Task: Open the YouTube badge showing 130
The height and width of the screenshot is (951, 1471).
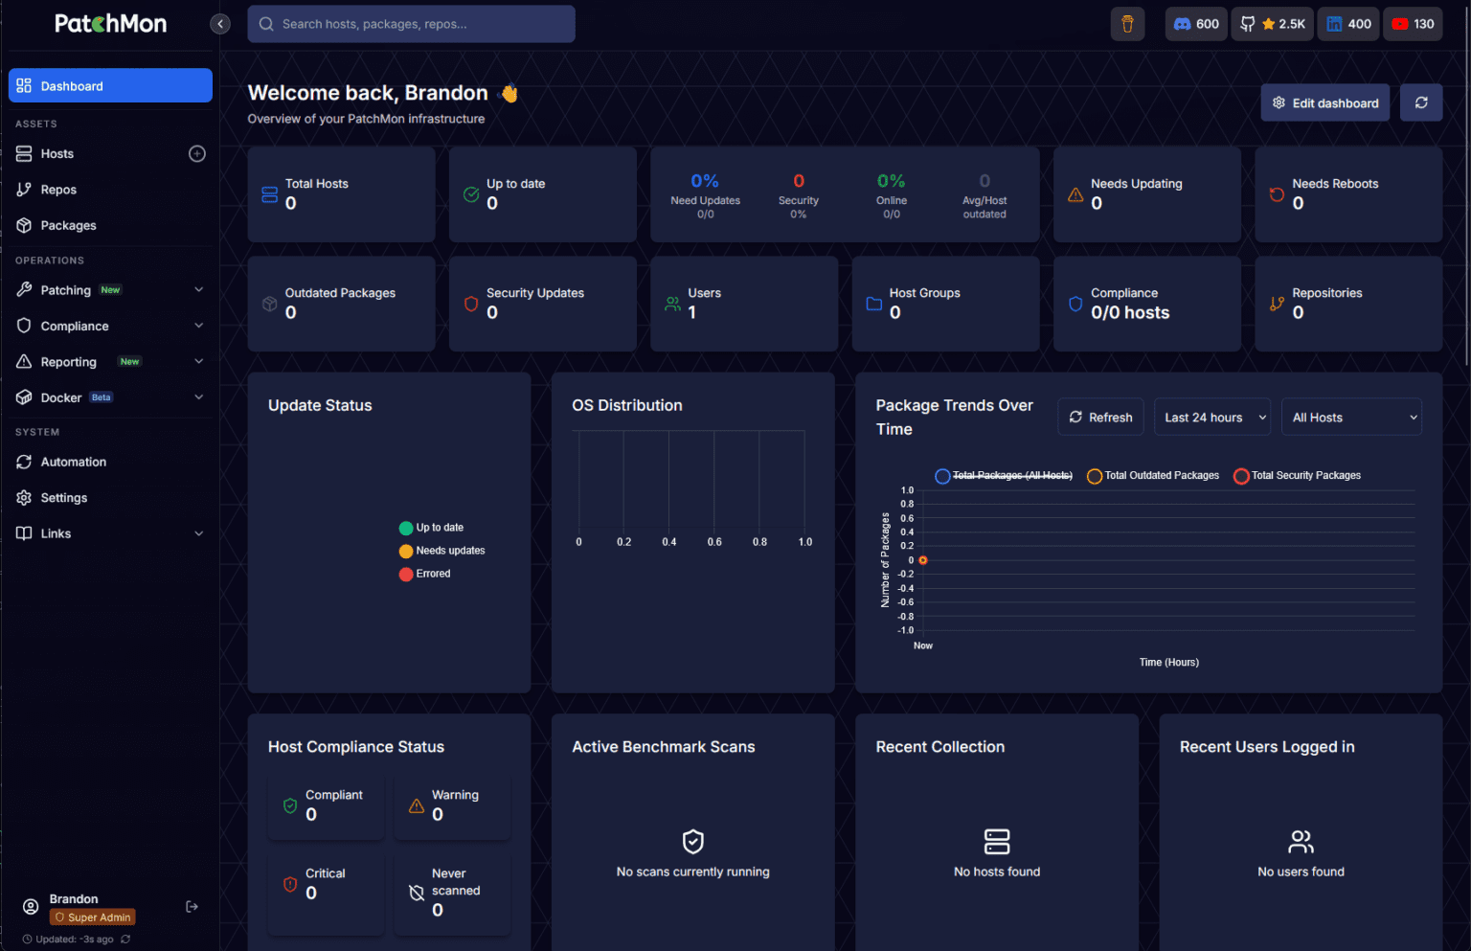Action: click(1413, 24)
